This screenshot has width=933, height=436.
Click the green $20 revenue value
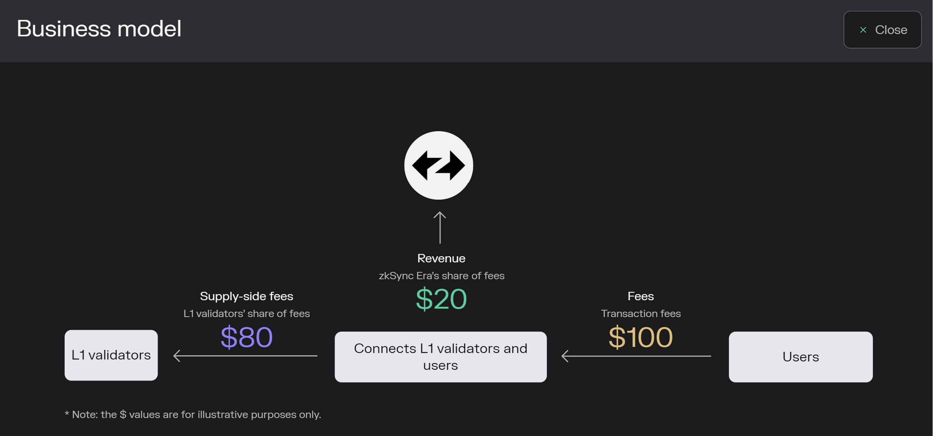[441, 299]
